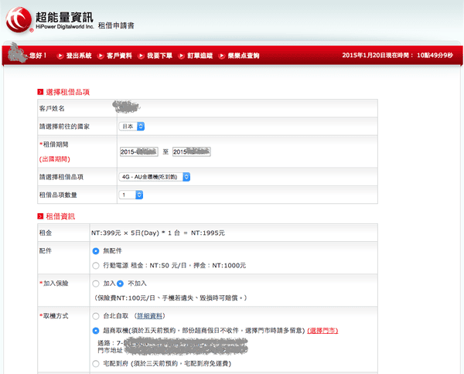This screenshot has height=374, width=464.
Task: Choose the 超商取機 pickup radio option
Action: tap(96, 331)
